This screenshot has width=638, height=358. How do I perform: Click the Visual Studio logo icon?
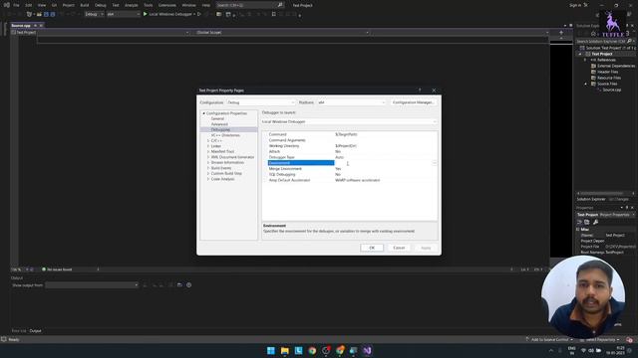point(7,5)
